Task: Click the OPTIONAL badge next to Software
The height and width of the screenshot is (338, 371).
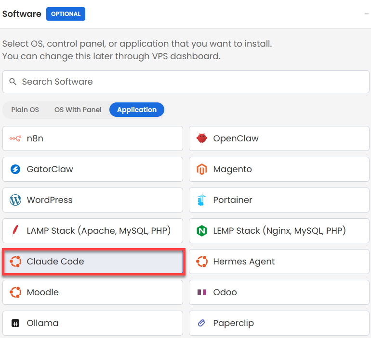Action: click(x=66, y=14)
